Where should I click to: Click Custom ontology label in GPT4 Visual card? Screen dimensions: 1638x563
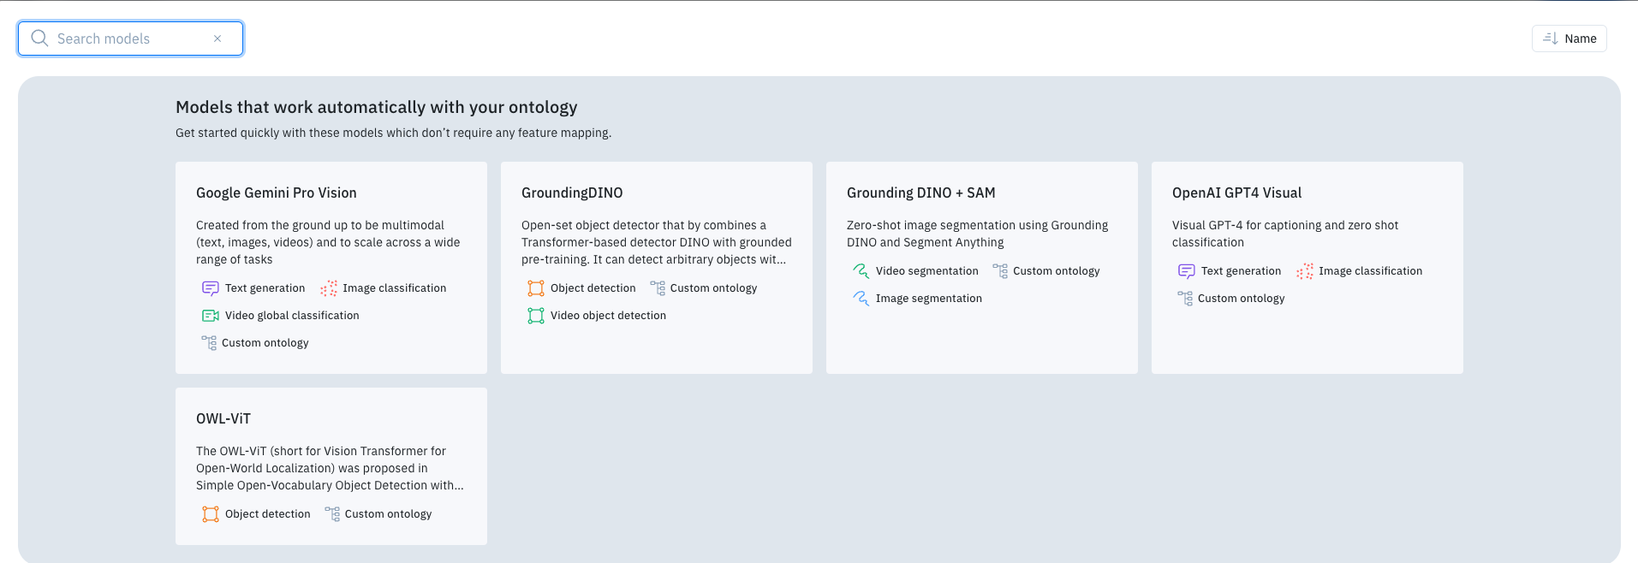[1241, 299]
